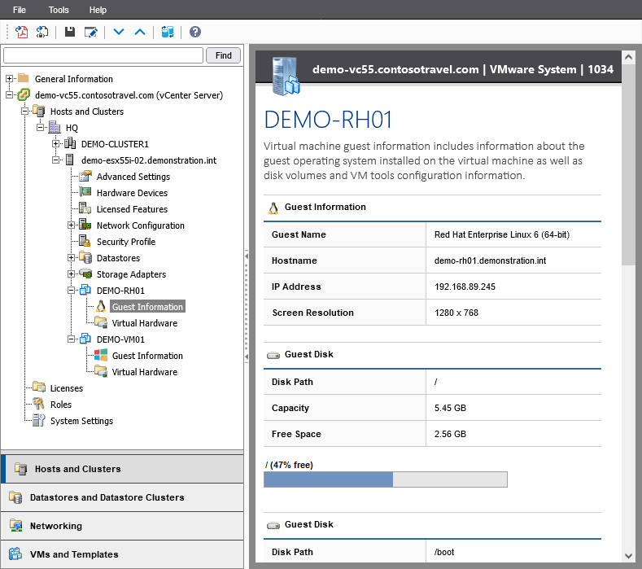Click the Security Profile padlock icon
The image size is (642, 569).
(85, 241)
